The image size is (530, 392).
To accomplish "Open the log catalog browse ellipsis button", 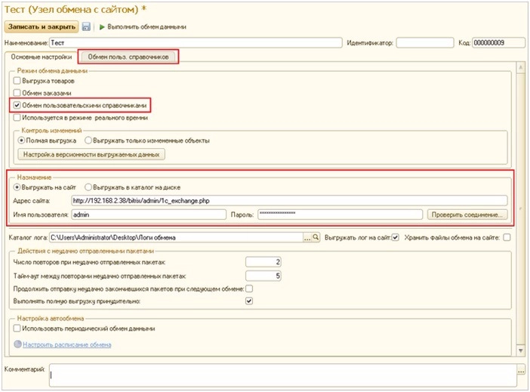I will pyautogui.click(x=307, y=238).
